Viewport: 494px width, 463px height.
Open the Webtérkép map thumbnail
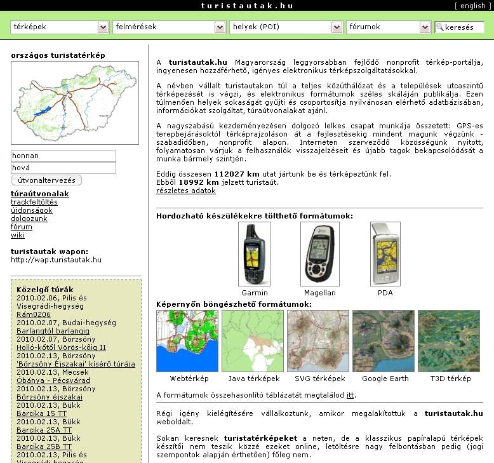pos(187,341)
